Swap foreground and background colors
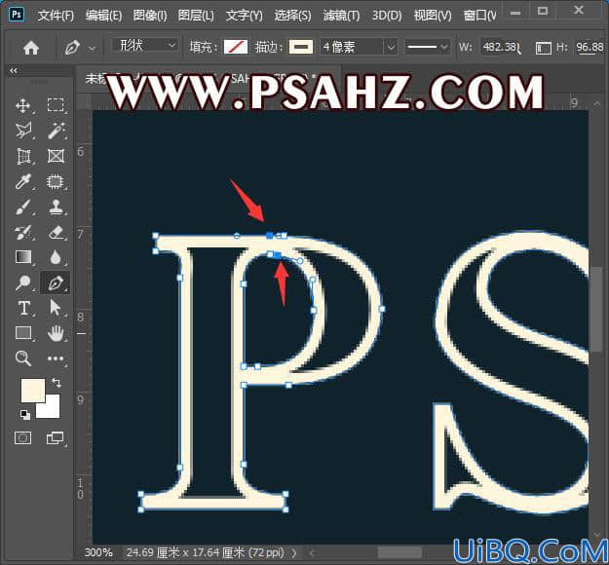 pyautogui.click(x=57, y=382)
